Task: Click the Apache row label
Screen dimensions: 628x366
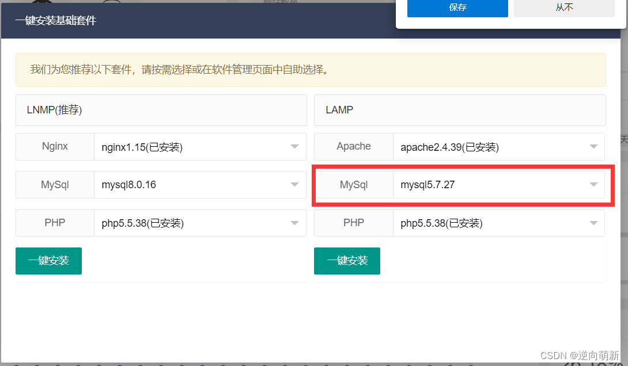Action: (x=353, y=146)
